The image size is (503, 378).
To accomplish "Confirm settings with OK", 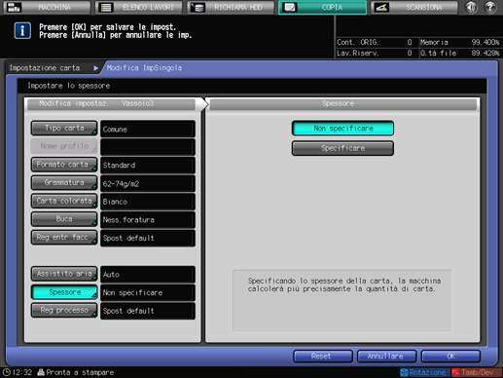I will point(450,357).
